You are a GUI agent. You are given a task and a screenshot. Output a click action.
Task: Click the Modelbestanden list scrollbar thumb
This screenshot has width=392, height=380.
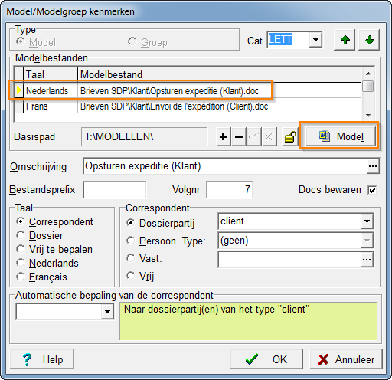368,86
